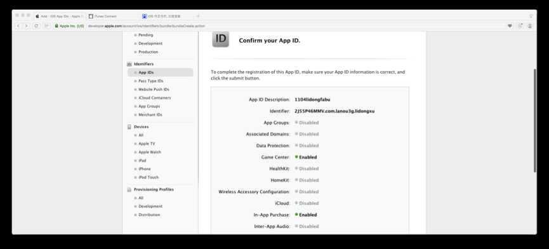Click the Identifiers section heading

coord(143,64)
